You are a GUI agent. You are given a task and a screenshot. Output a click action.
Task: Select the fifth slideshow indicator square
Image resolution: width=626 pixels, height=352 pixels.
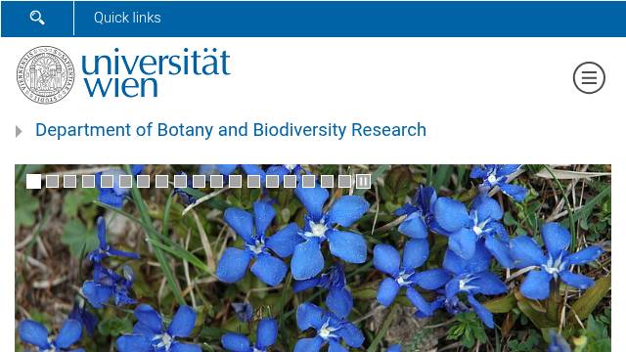coord(107,182)
